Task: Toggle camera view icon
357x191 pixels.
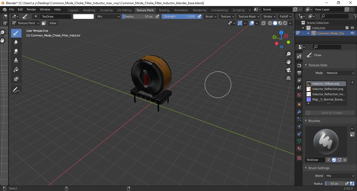Action: pyautogui.click(x=288, y=70)
